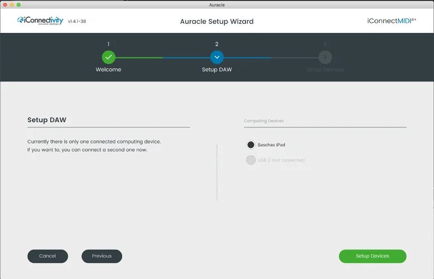
Task: Click the Setup DAW section heading
Action: 47,120
